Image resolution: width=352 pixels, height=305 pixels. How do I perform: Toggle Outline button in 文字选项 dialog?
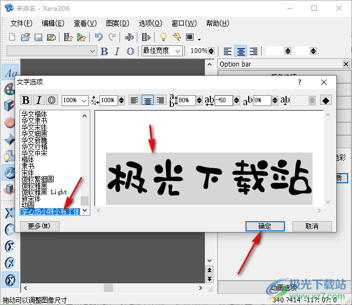click(x=52, y=100)
